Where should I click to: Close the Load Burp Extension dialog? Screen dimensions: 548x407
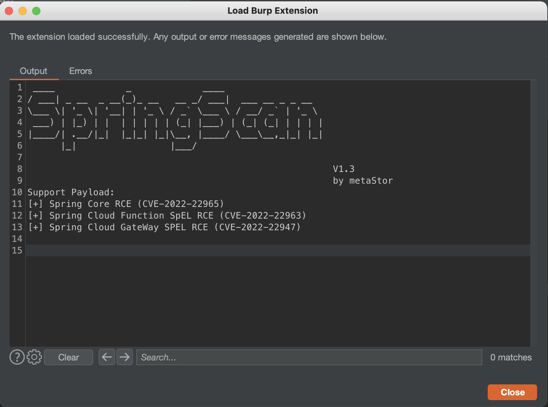(512, 392)
